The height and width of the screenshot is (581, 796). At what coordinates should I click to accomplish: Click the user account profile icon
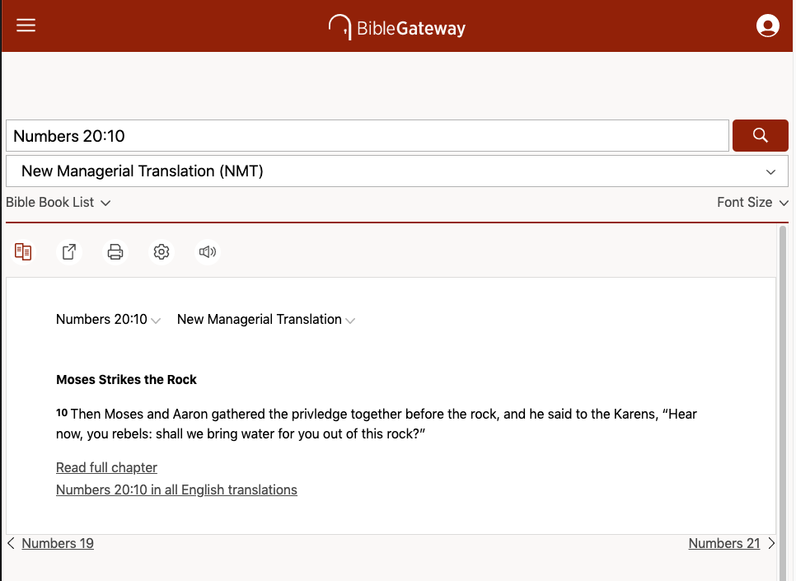767,26
